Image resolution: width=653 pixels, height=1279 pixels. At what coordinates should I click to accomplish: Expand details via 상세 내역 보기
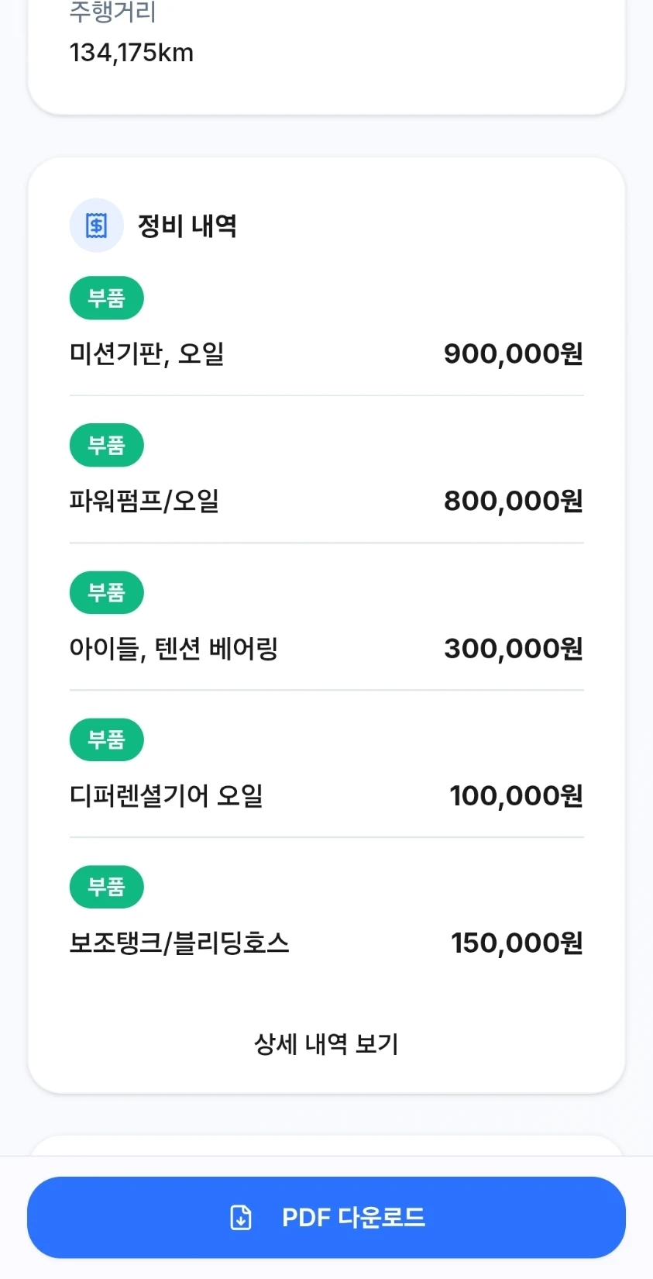tap(326, 1043)
